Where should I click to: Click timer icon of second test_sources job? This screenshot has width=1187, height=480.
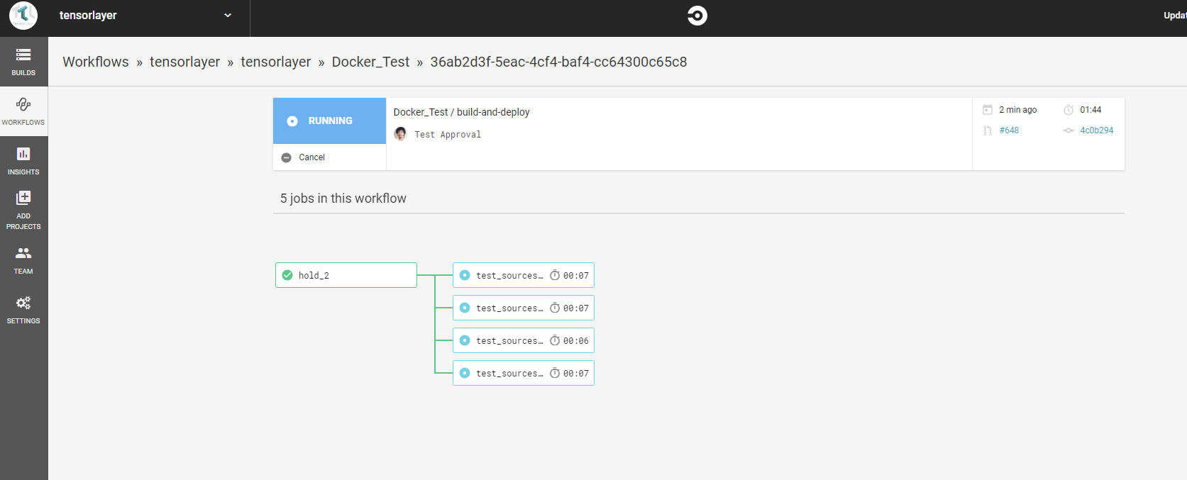(x=555, y=308)
